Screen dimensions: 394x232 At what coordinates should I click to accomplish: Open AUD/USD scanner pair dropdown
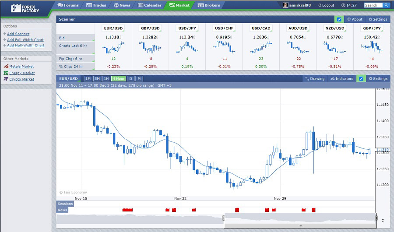pyautogui.click(x=298, y=28)
